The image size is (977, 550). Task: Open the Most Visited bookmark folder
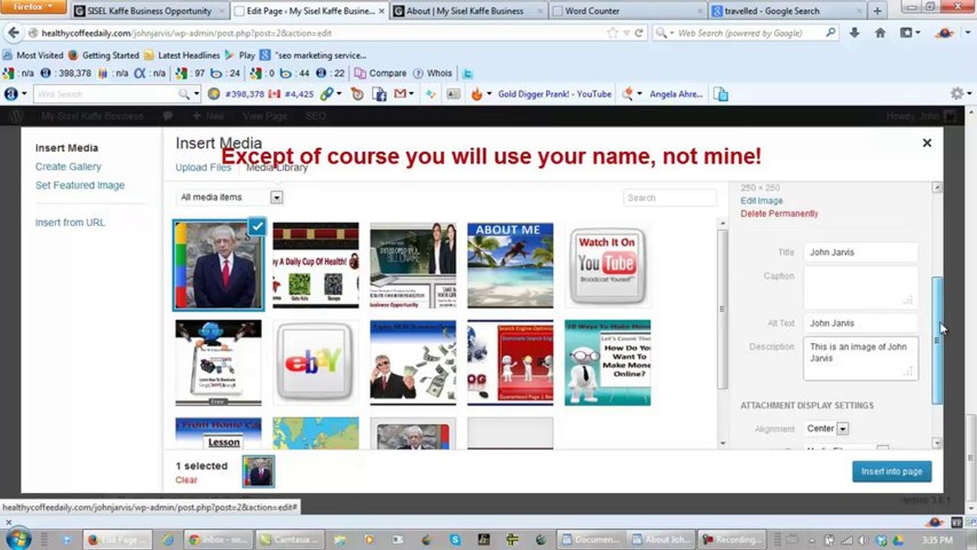(x=33, y=55)
